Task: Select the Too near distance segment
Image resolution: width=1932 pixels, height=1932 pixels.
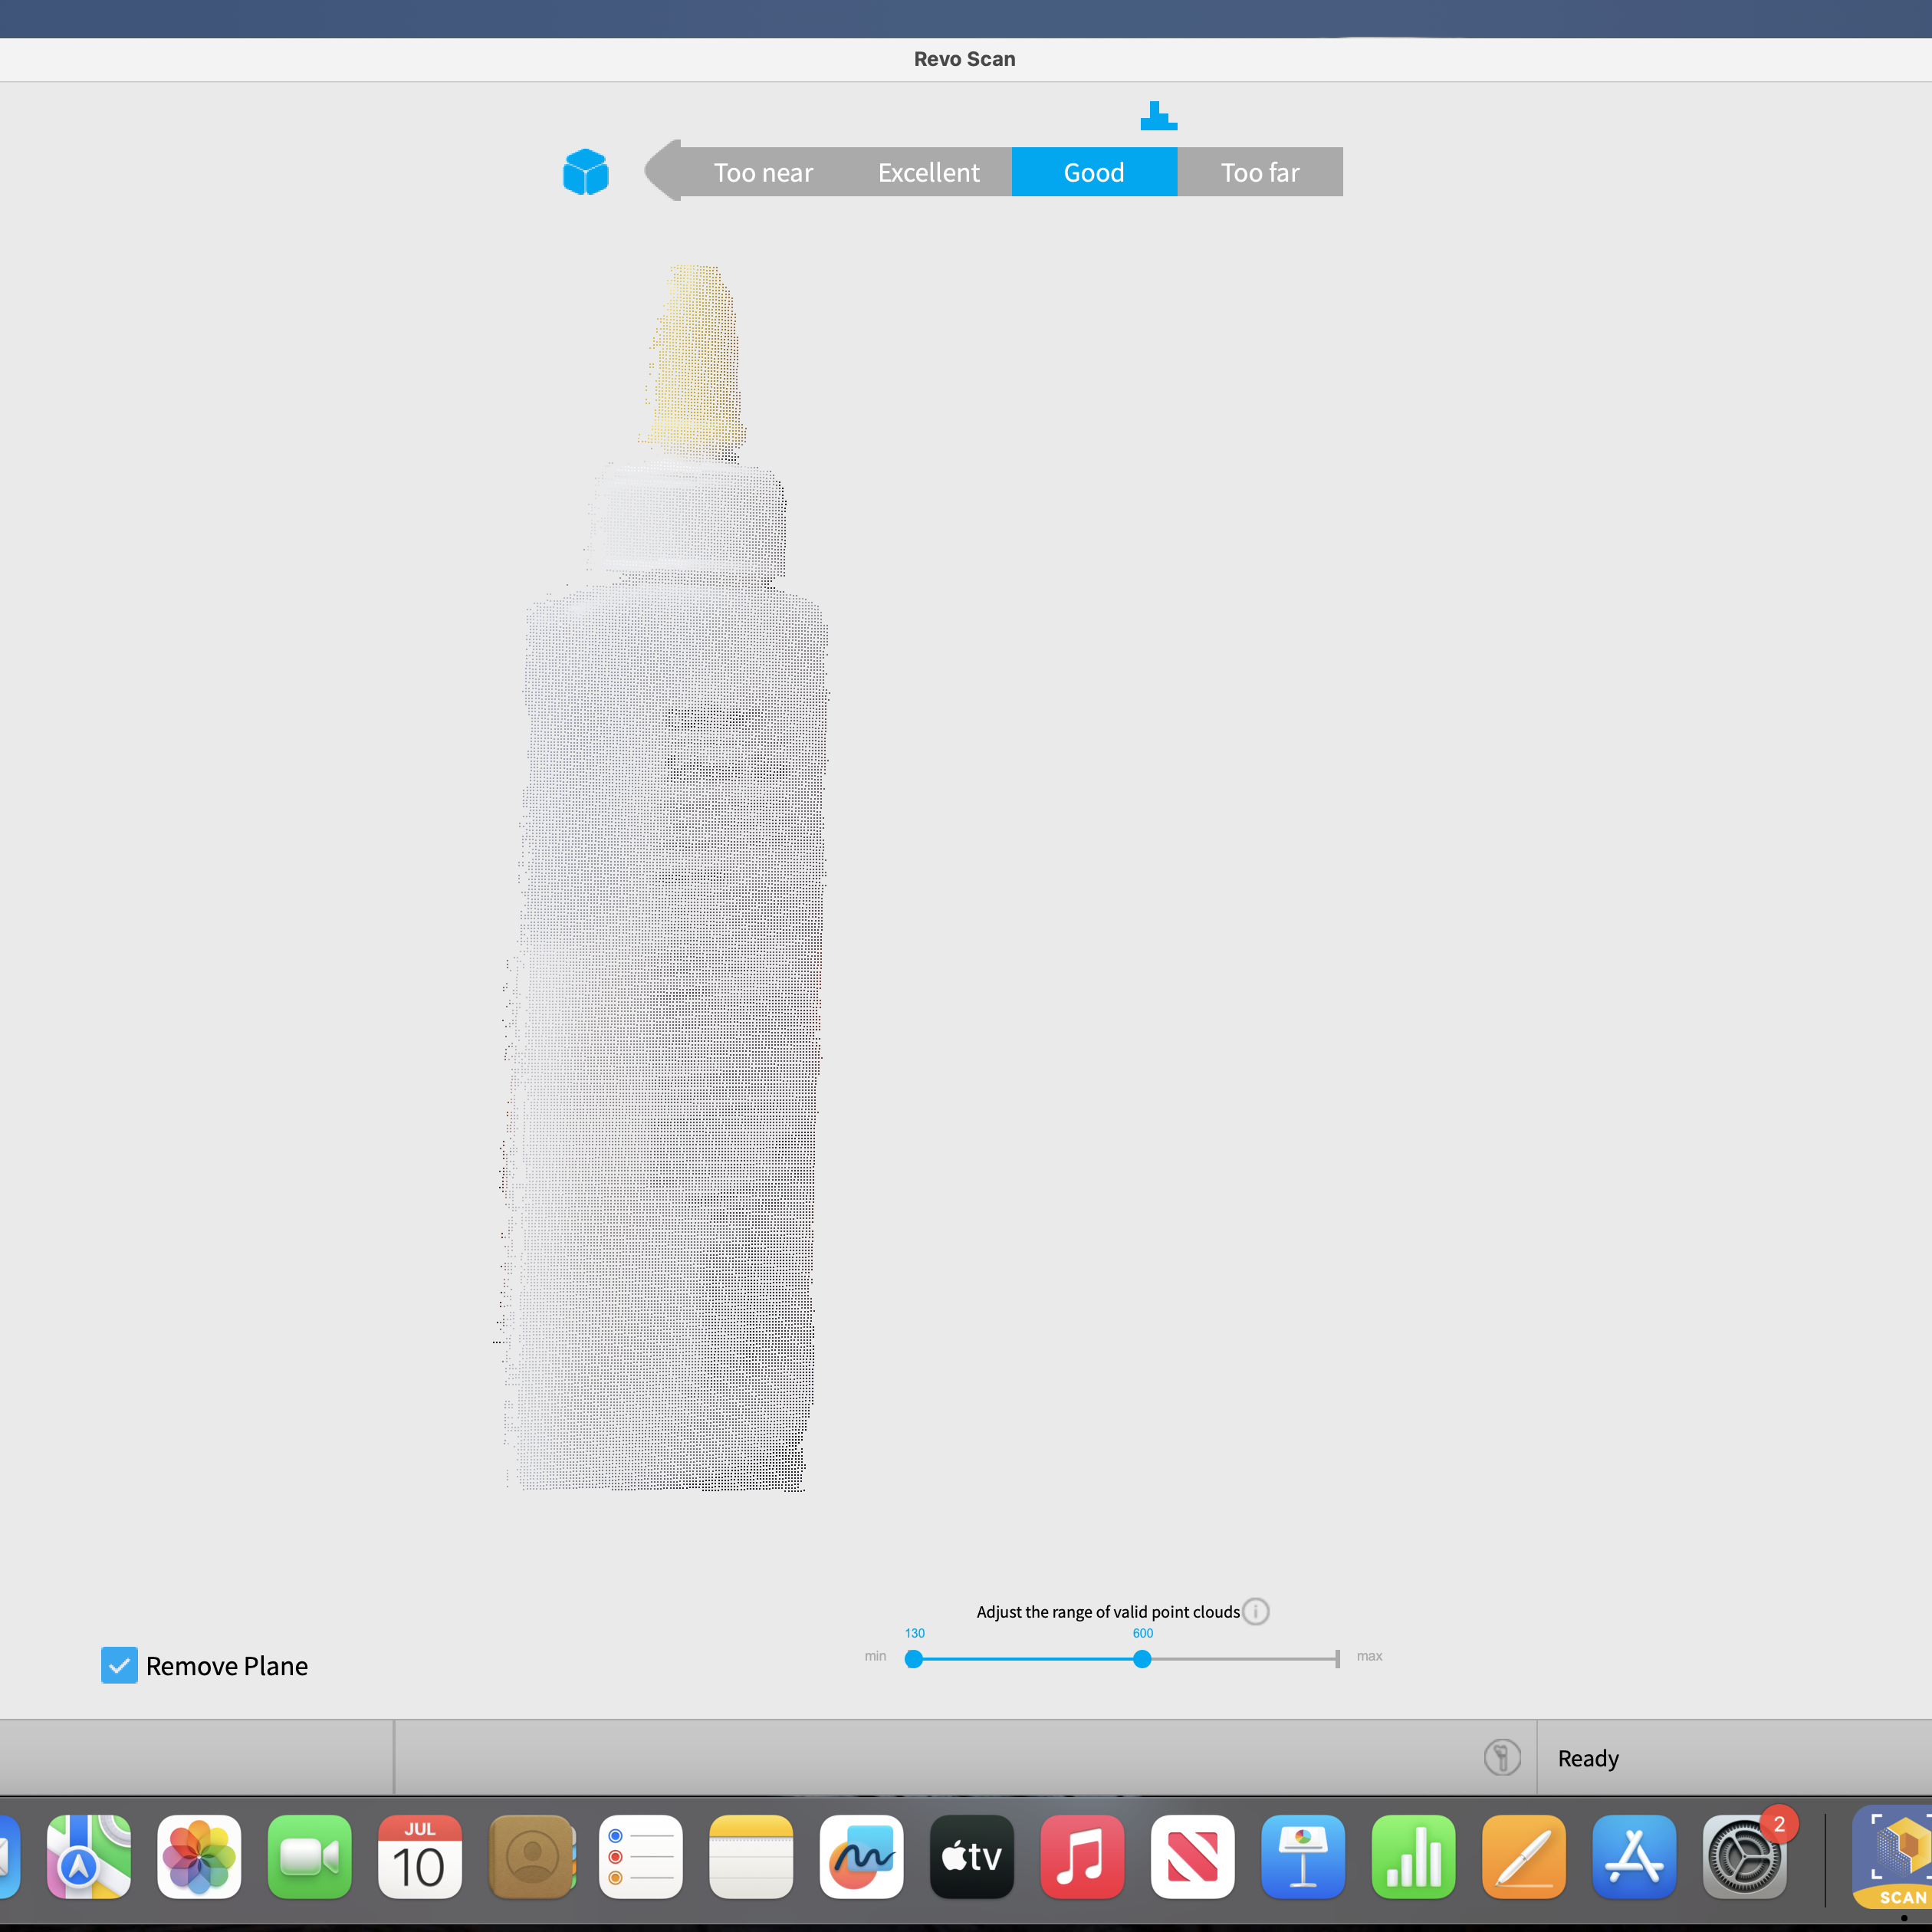Action: [763, 172]
